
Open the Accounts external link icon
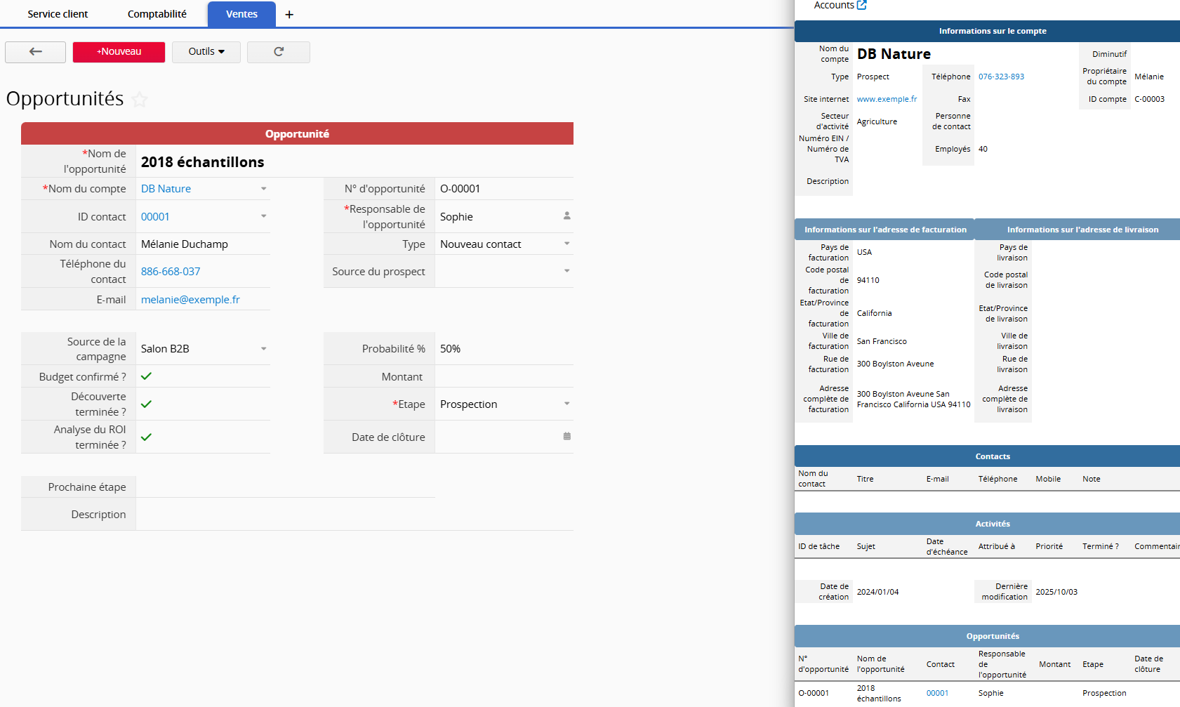(861, 5)
